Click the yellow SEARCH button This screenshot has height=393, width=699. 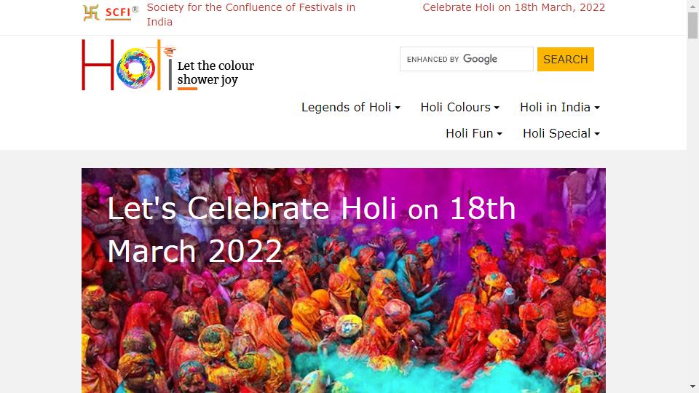(565, 59)
